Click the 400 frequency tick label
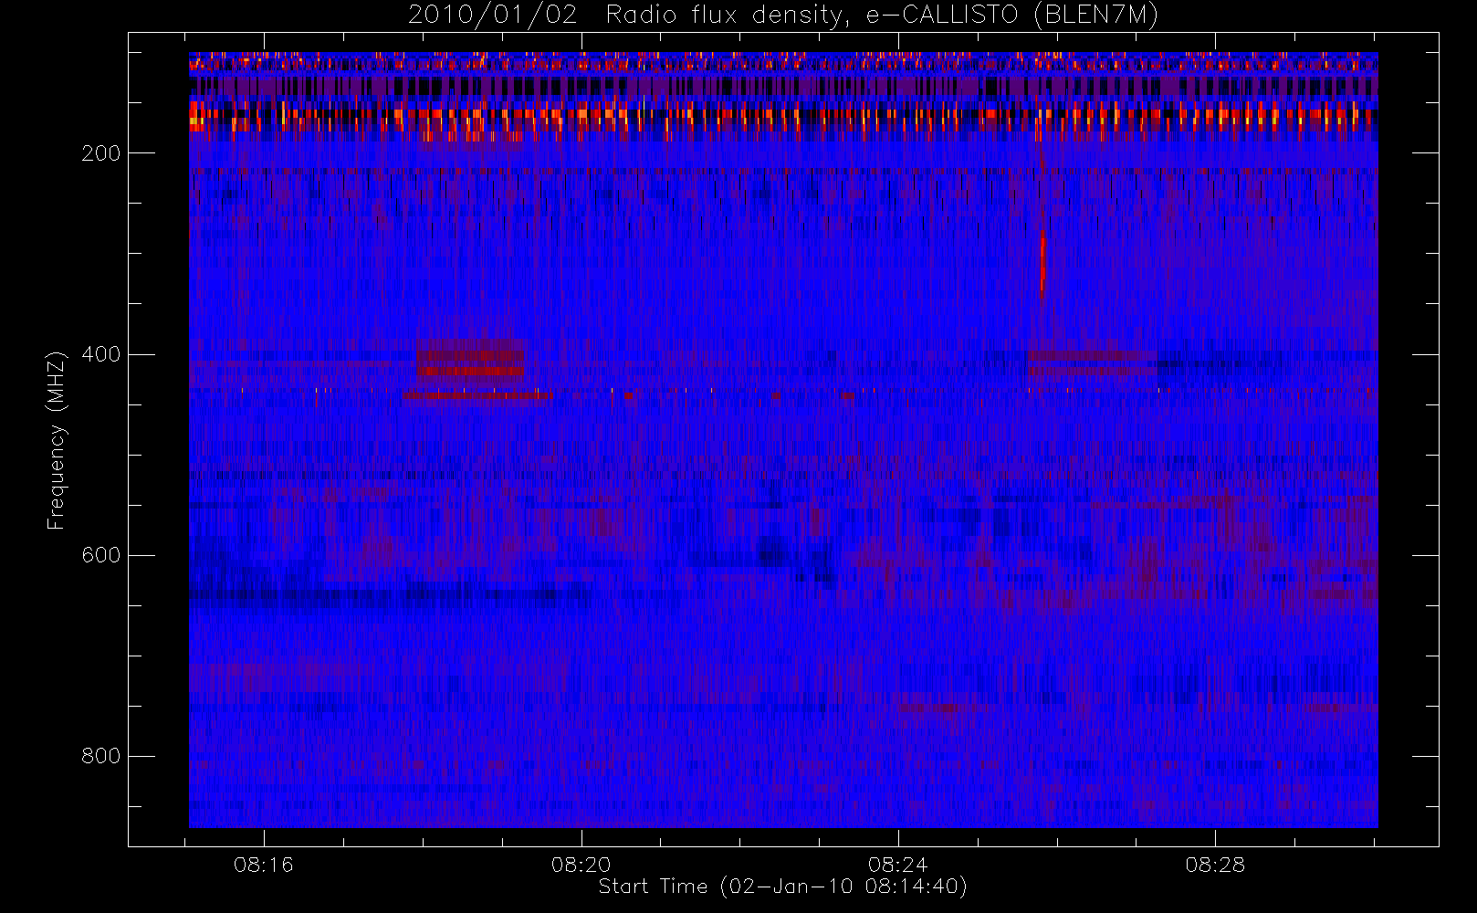 coord(101,354)
